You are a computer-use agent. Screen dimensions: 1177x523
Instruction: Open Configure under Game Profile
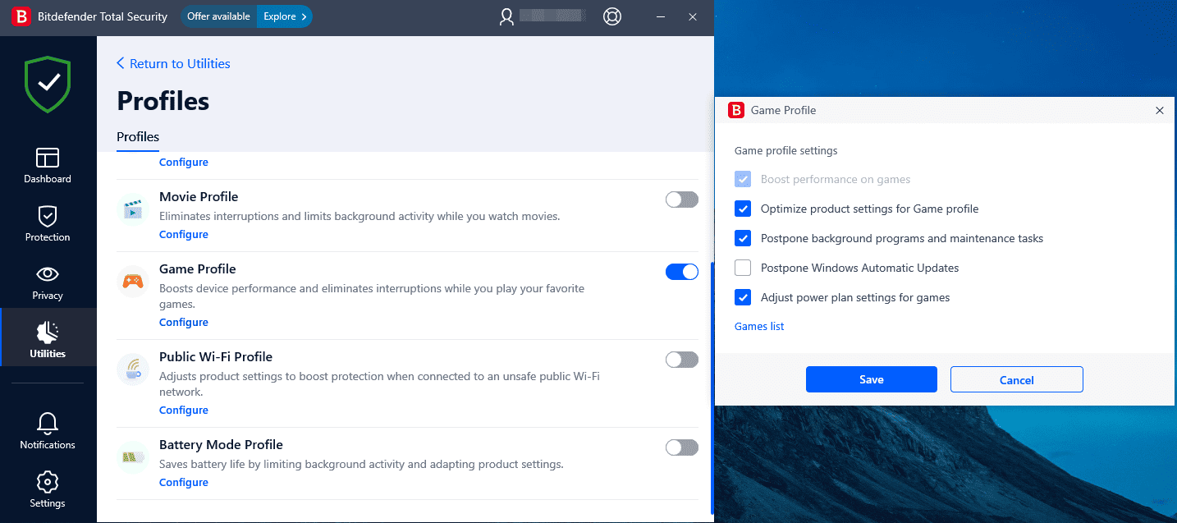click(184, 323)
